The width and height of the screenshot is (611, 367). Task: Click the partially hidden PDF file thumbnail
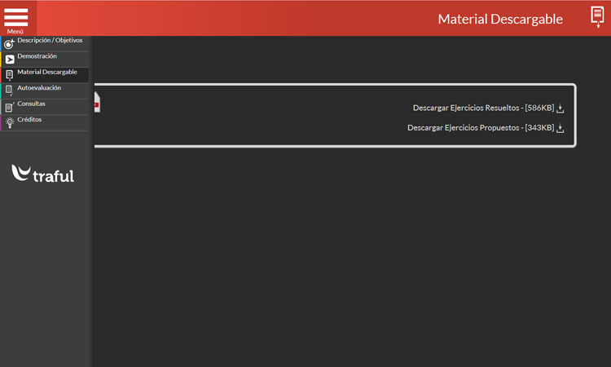[97, 103]
